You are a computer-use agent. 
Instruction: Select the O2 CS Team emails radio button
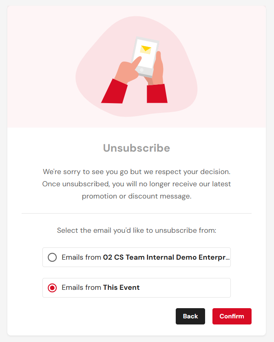(x=52, y=257)
